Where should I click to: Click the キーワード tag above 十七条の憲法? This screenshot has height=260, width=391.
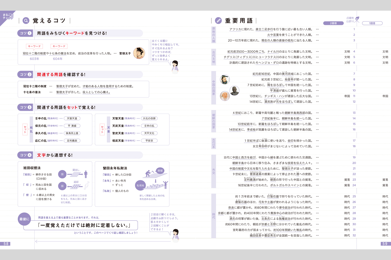coord(59,46)
